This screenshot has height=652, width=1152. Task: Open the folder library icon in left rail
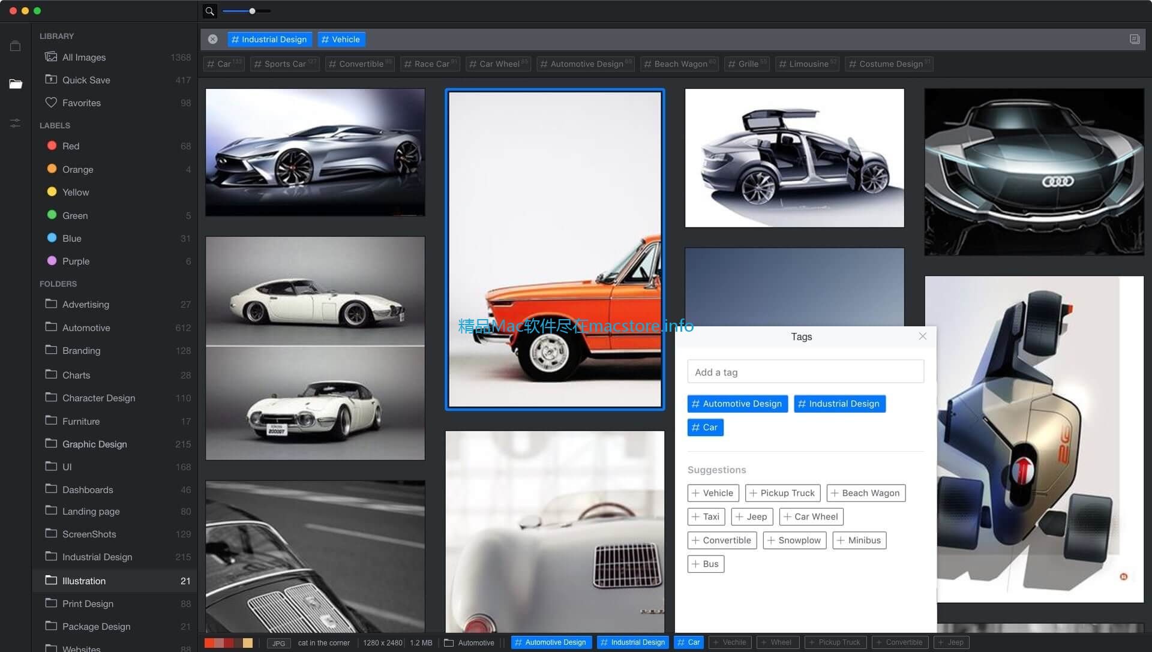click(x=16, y=84)
